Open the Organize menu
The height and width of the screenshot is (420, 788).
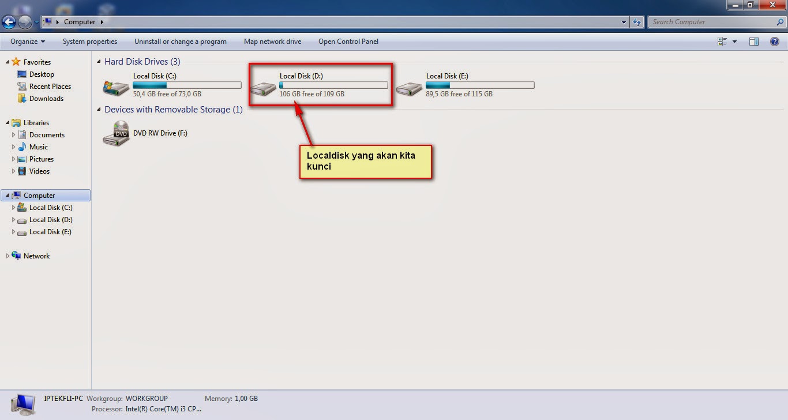tap(28, 42)
